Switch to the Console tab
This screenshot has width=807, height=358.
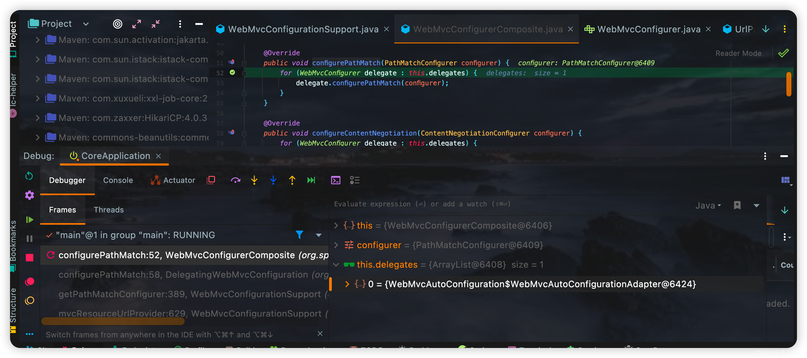(x=118, y=180)
